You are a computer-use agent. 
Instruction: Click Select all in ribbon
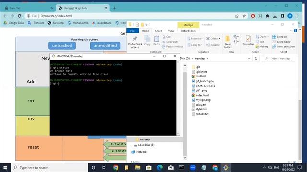280,37
